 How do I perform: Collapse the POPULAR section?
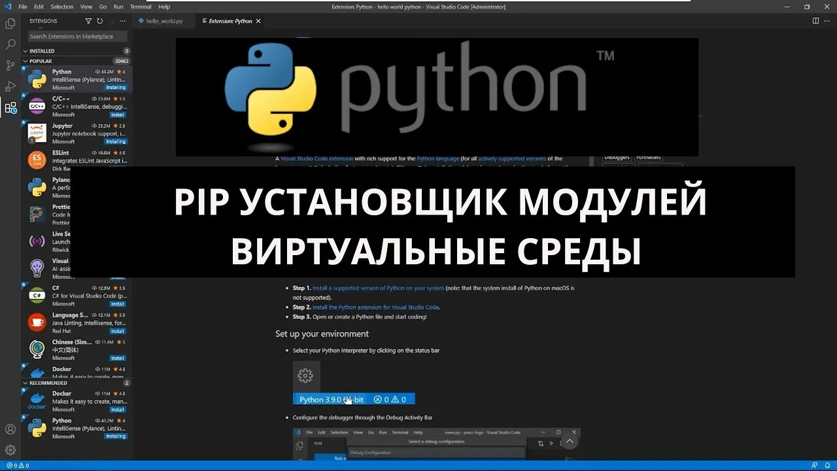(41, 61)
